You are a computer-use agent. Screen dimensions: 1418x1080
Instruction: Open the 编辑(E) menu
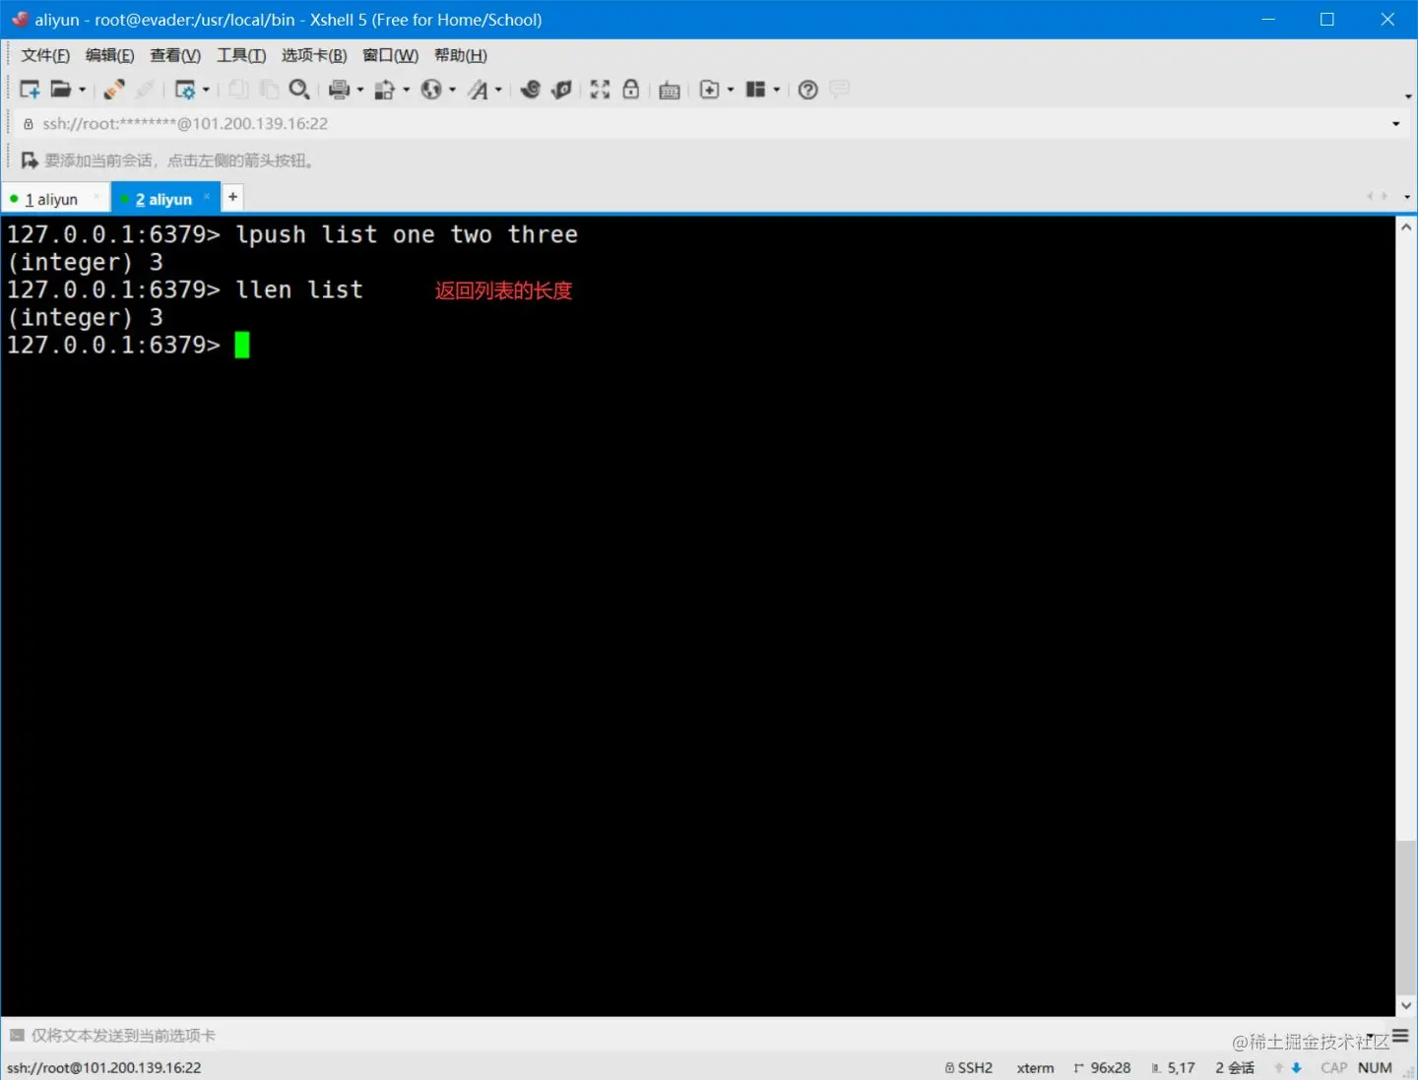[109, 55]
